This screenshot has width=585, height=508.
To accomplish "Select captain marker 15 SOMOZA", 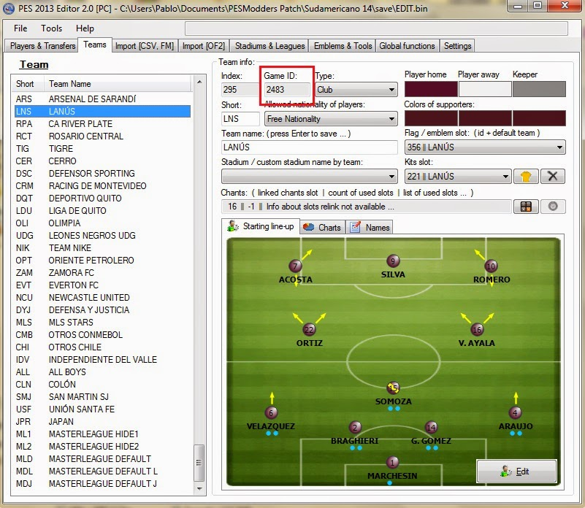I will tap(393, 388).
